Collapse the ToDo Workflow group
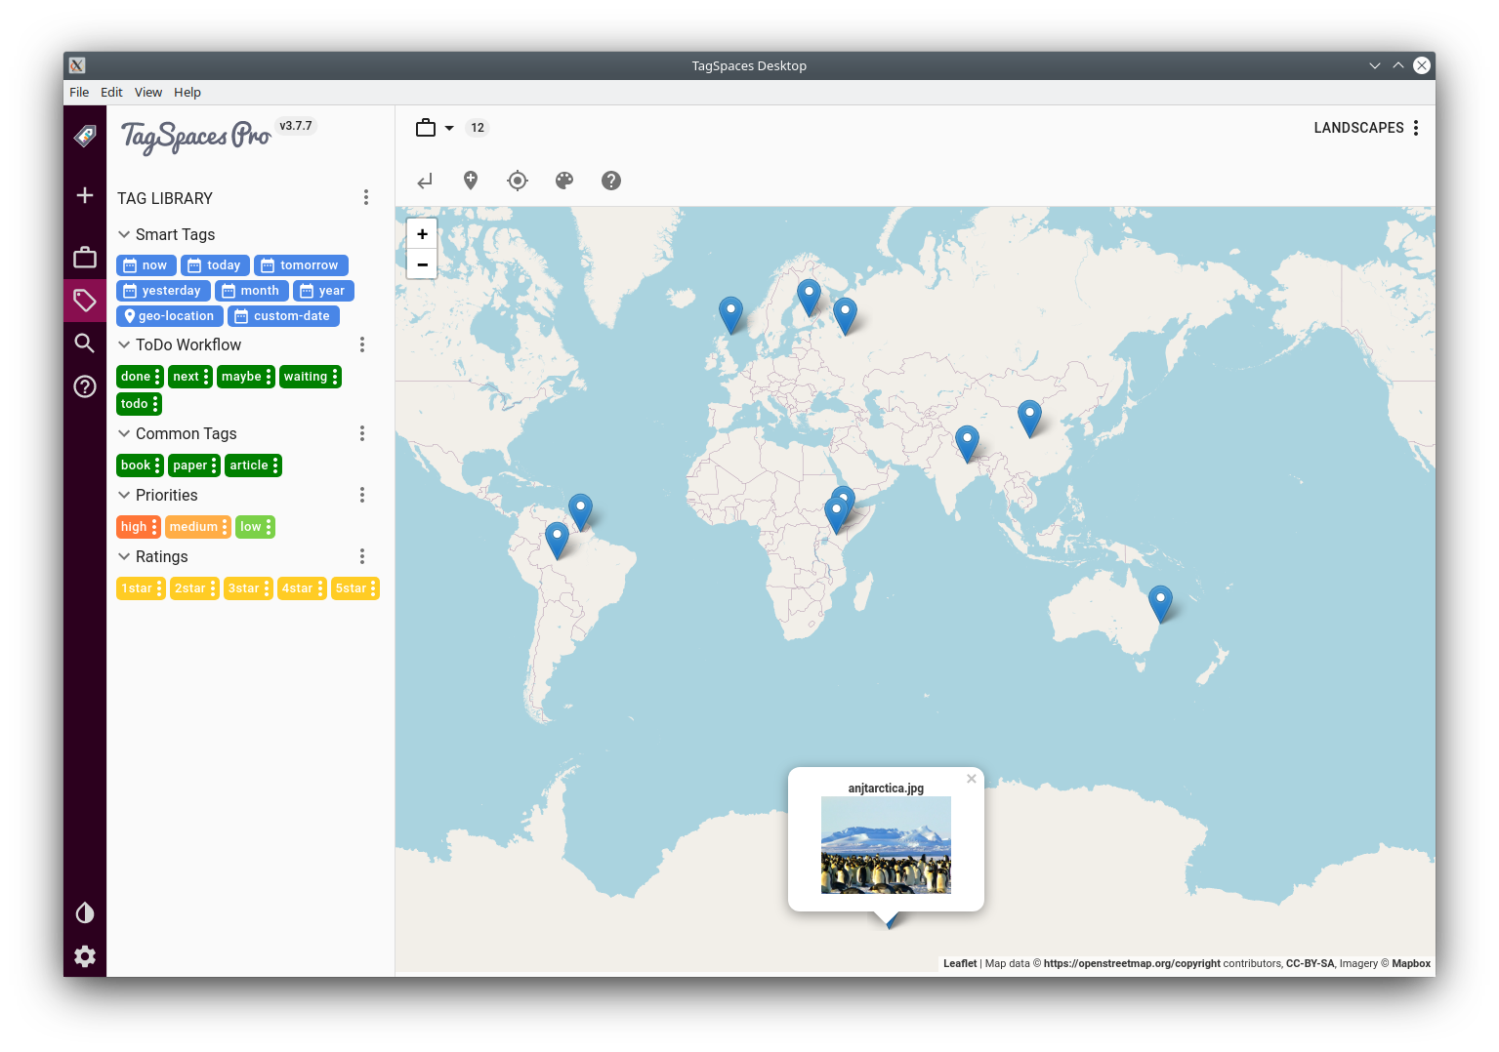Image resolution: width=1499 pixels, height=1052 pixels. tap(124, 344)
